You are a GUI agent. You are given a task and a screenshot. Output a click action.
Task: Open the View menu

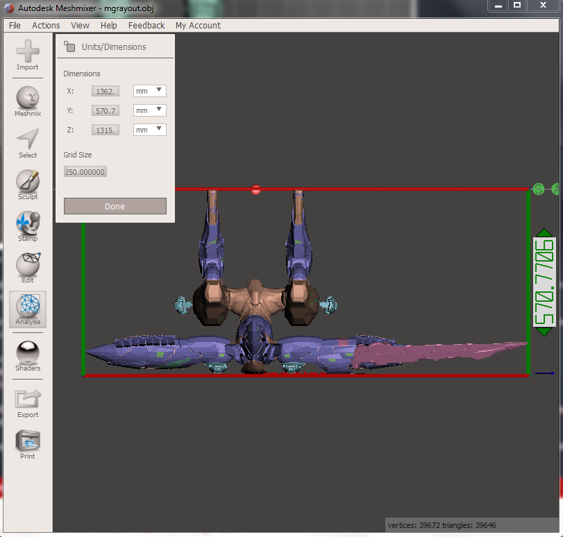coord(80,26)
